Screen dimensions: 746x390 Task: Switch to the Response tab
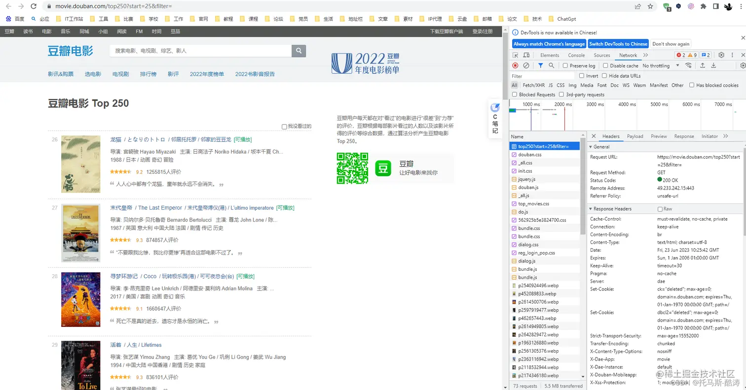click(x=684, y=136)
